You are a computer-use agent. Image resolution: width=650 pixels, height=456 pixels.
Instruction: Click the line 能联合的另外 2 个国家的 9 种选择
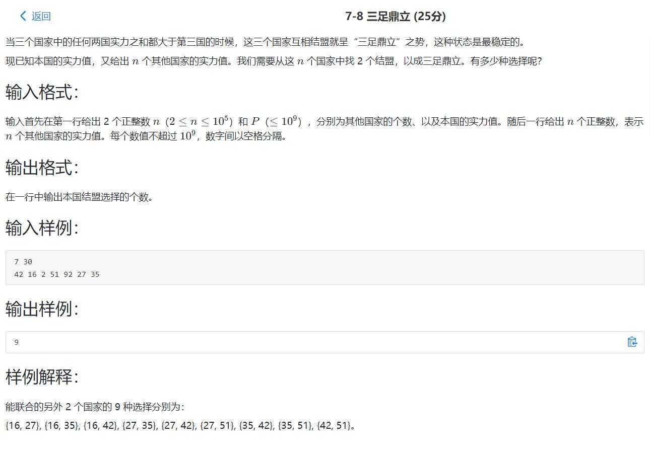tap(95, 407)
